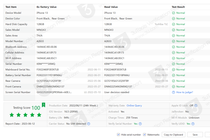The image size is (210, 140).
Task: Click the Battery Life 94% value
Action: coord(66,117)
